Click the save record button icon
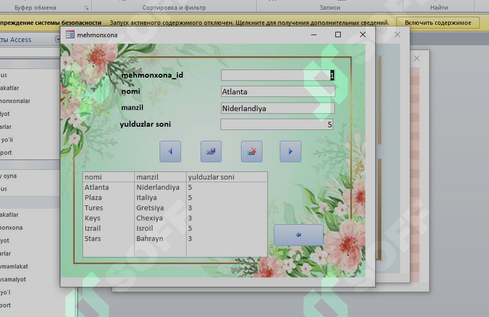 coord(211,151)
